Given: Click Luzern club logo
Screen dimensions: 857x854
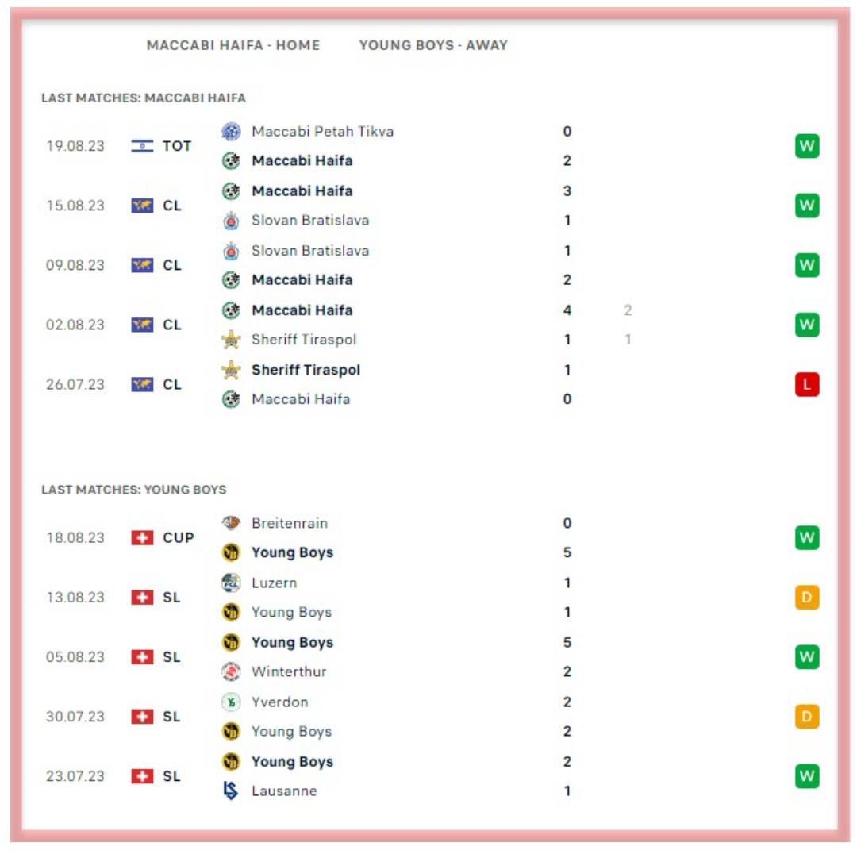Looking at the screenshot, I should (231, 583).
